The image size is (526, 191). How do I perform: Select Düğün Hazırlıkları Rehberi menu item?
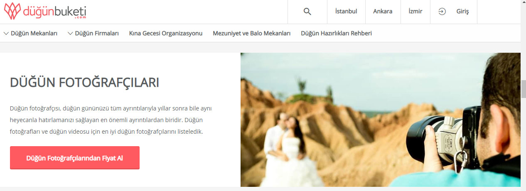click(x=336, y=33)
